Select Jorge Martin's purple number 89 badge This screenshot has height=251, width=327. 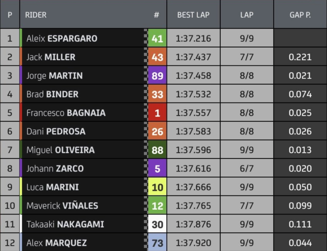[157, 75]
